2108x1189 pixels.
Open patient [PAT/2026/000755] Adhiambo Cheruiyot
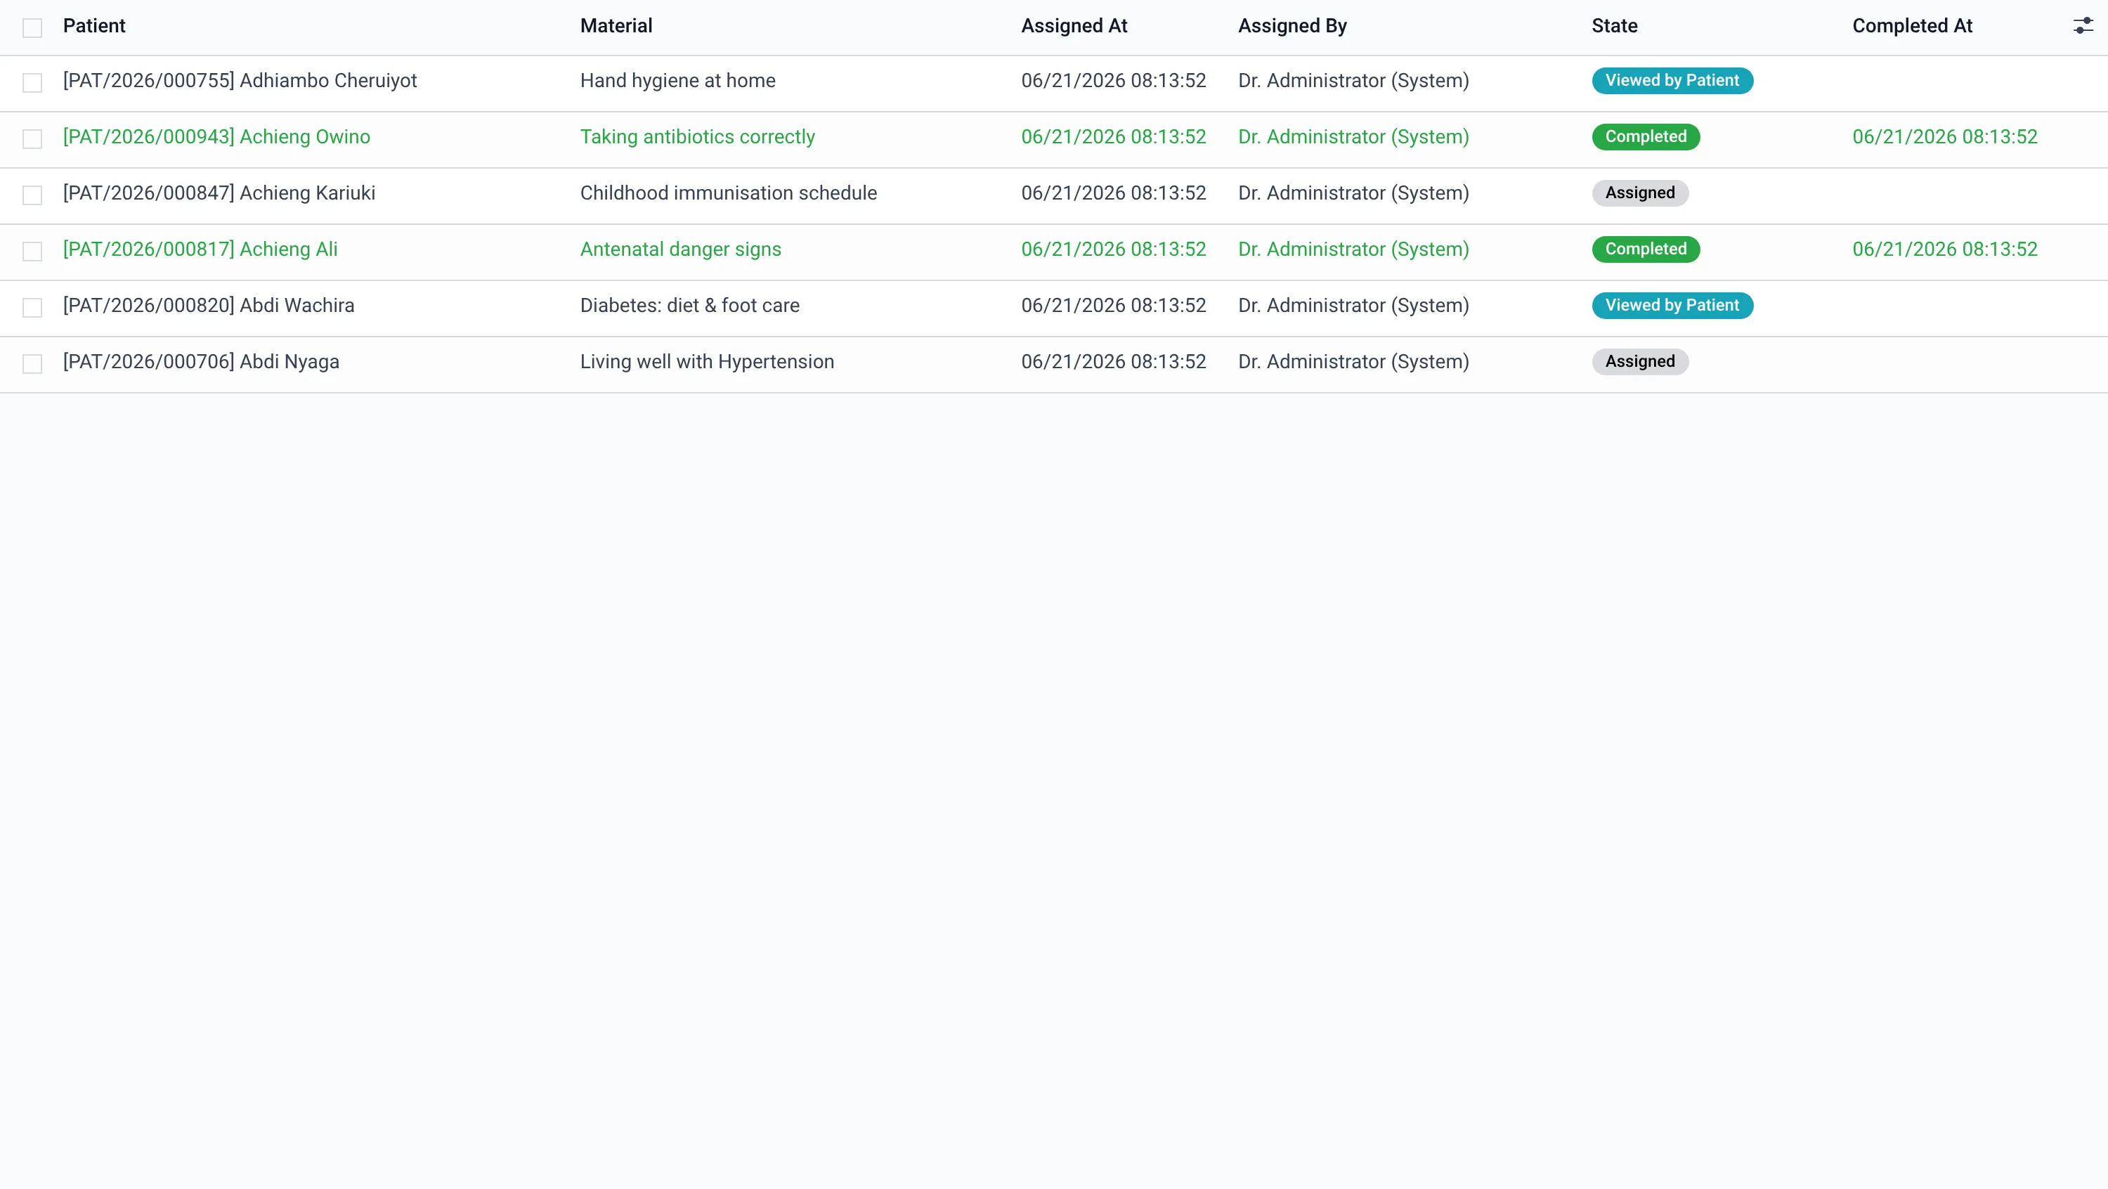pyautogui.click(x=240, y=80)
